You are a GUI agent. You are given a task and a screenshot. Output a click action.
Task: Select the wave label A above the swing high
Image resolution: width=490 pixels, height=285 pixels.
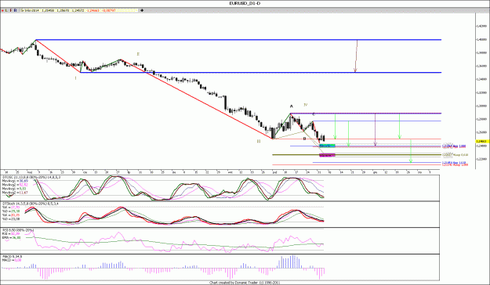coord(291,106)
